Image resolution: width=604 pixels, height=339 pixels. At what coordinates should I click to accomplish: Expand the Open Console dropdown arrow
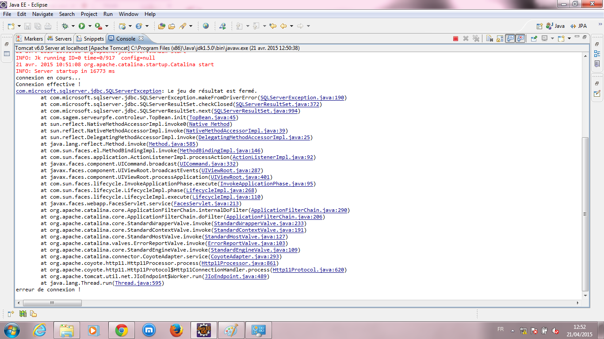[569, 39]
